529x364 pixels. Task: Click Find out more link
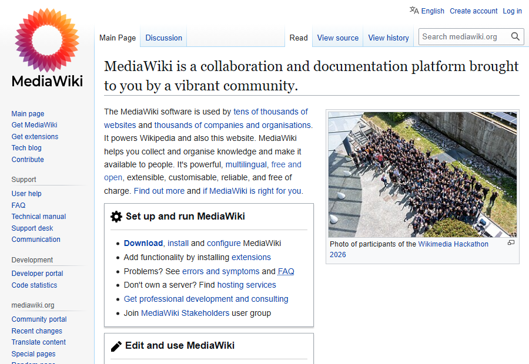159,191
